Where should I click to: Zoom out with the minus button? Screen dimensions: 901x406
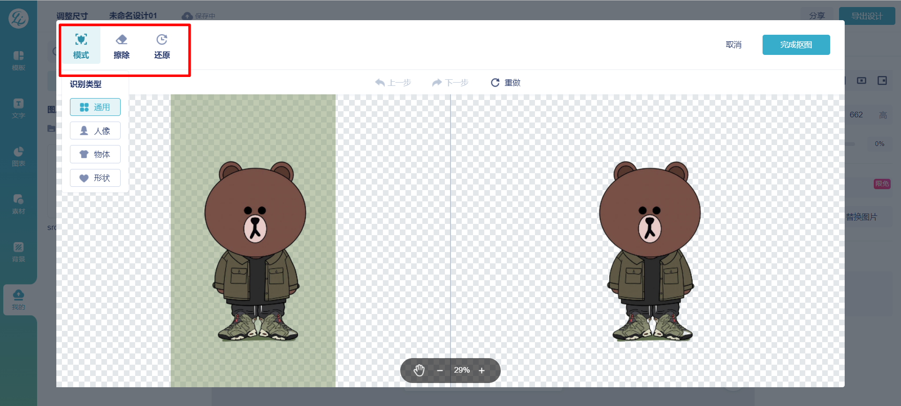pyautogui.click(x=440, y=370)
